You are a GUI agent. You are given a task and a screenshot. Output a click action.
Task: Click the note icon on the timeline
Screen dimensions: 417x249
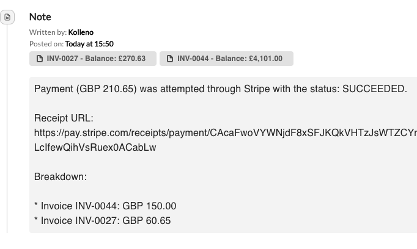7,17
